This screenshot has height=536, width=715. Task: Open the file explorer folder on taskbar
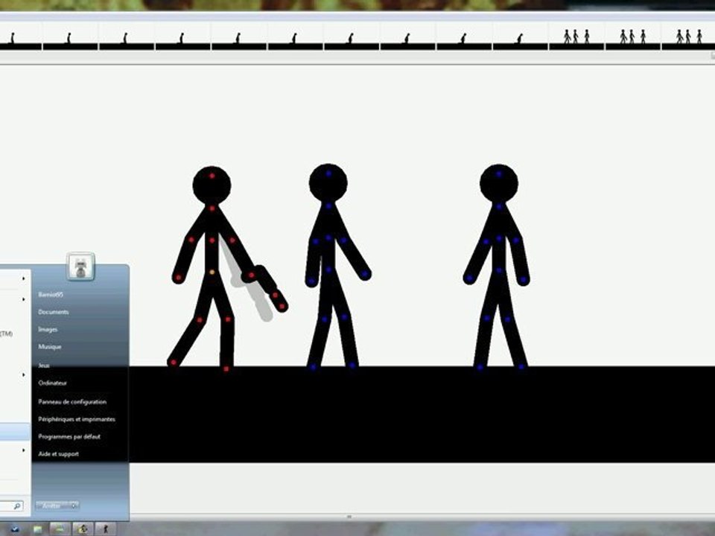tap(37, 529)
